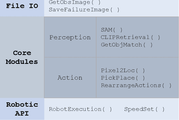Click the SpeedSet( ) function

[144, 109]
